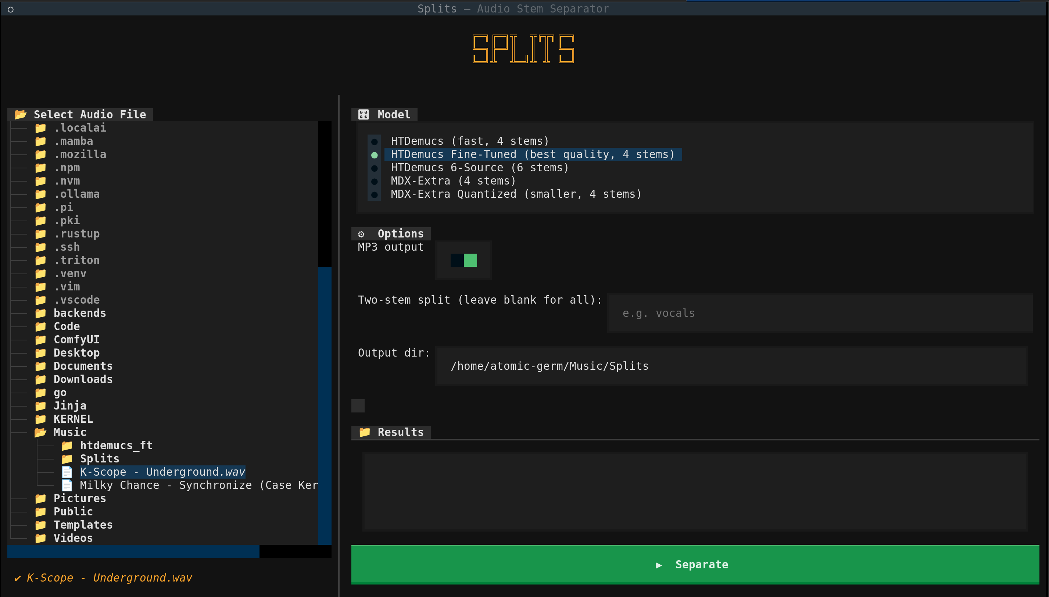Select MDX-Extra Quantized model option
This screenshot has height=597, width=1049.
click(x=516, y=194)
